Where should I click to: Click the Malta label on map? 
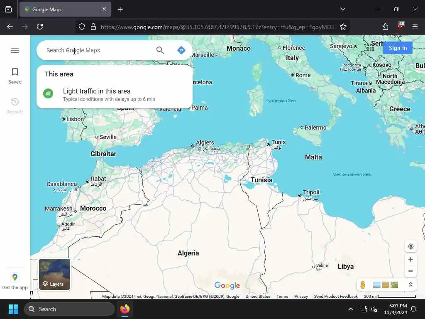coord(313,157)
